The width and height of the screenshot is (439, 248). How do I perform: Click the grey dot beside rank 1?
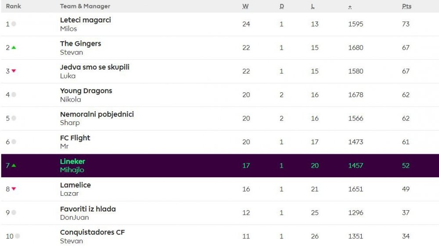pos(14,24)
